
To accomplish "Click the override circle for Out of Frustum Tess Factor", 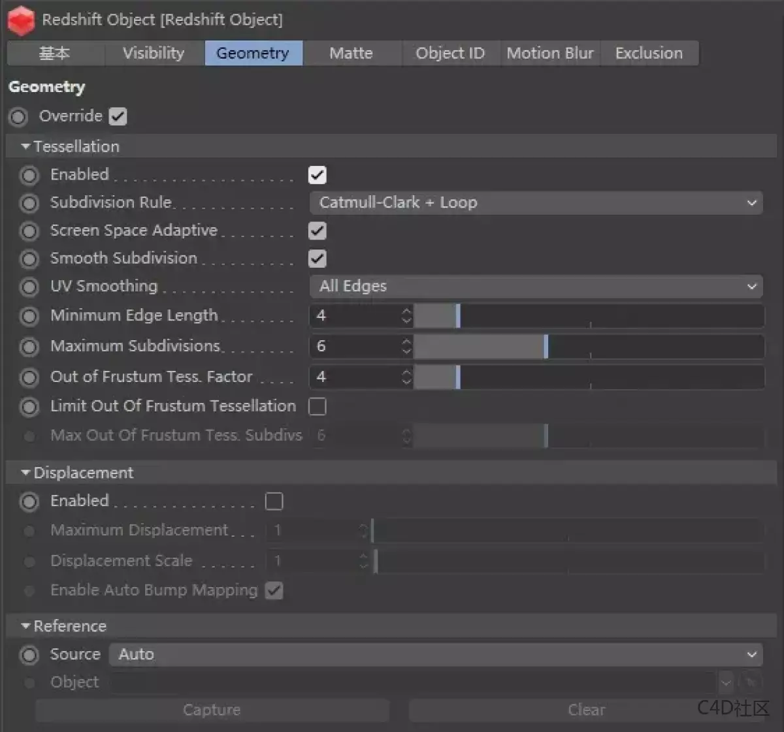I will click(x=29, y=377).
